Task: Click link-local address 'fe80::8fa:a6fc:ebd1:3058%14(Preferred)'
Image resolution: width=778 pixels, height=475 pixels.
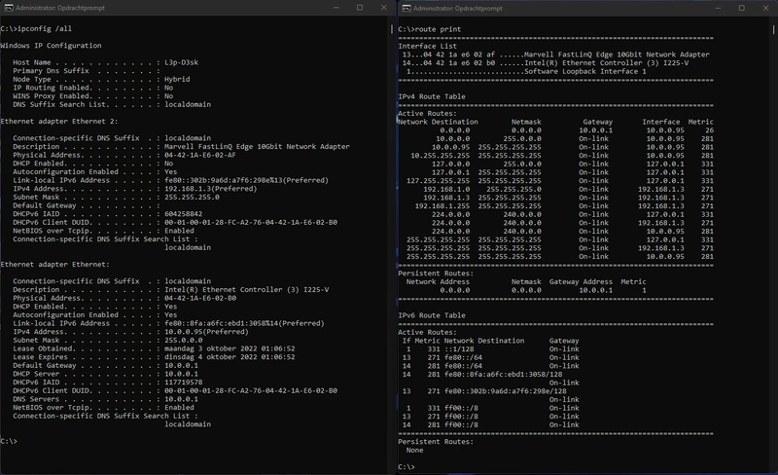Action: tap(245, 323)
